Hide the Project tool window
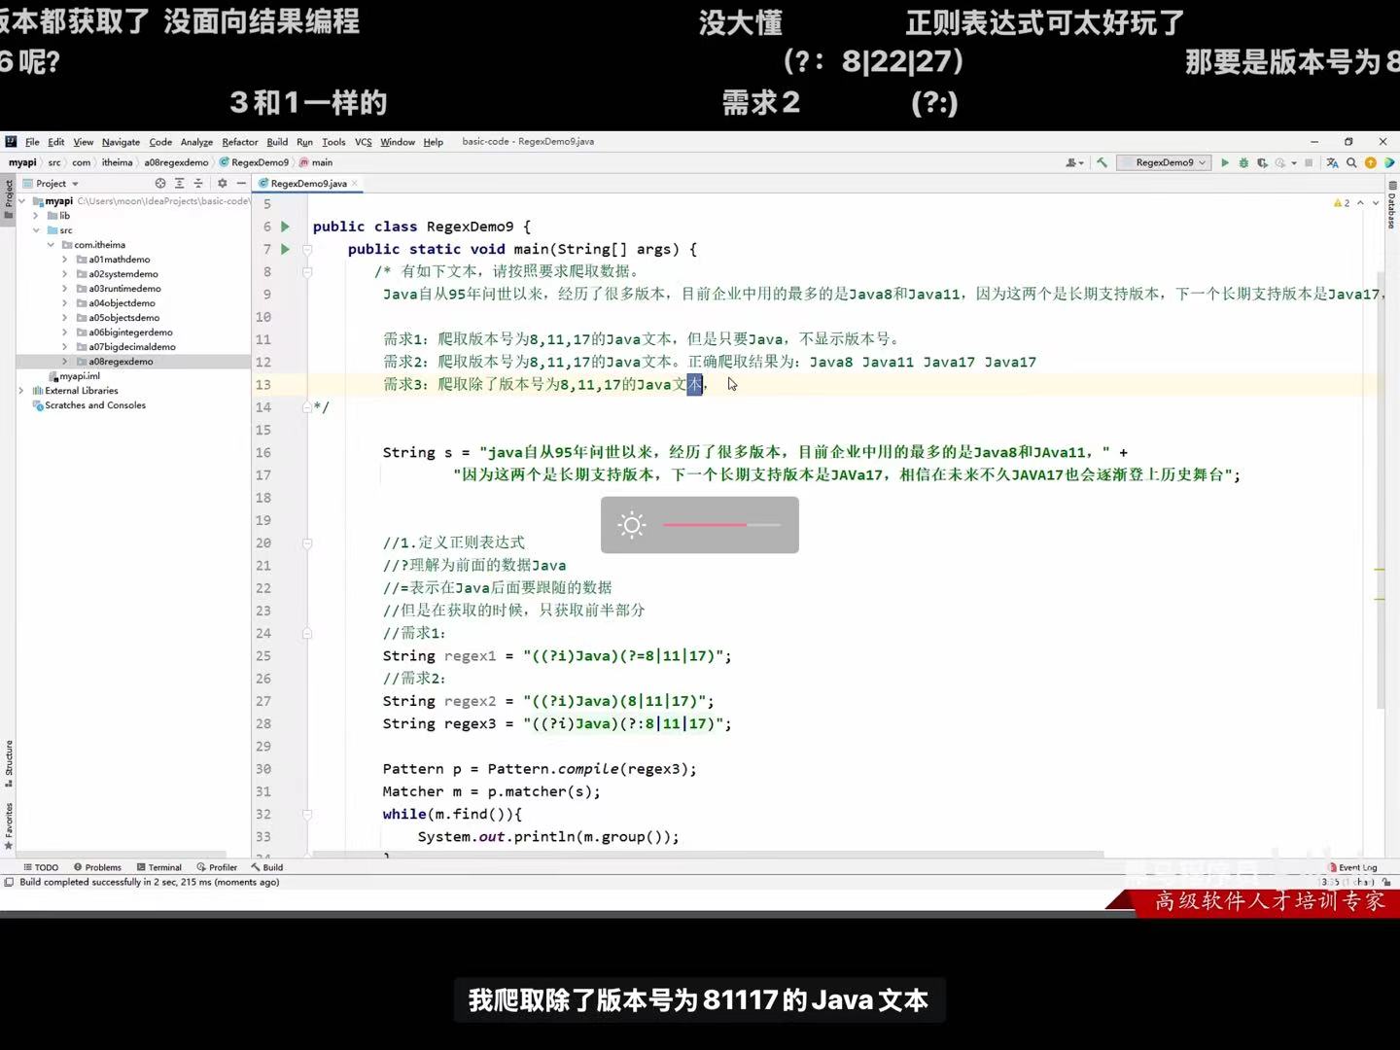 point(241,183)
